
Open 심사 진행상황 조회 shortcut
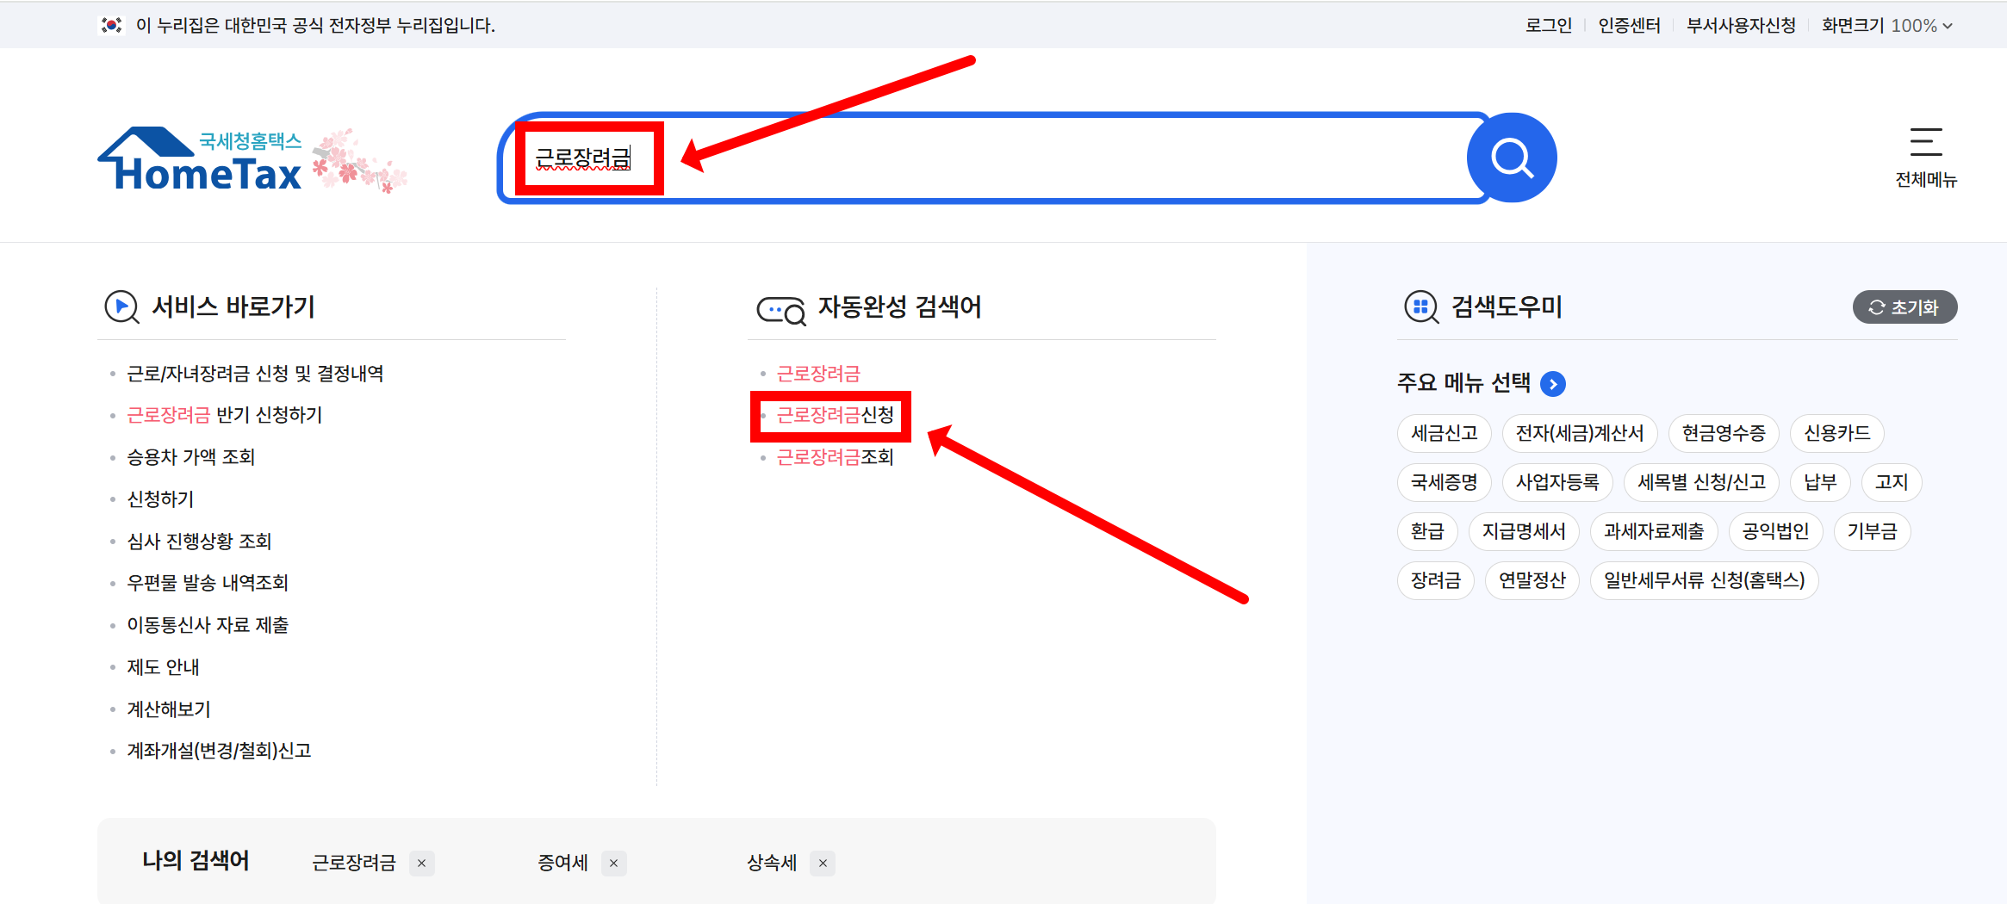199,542
